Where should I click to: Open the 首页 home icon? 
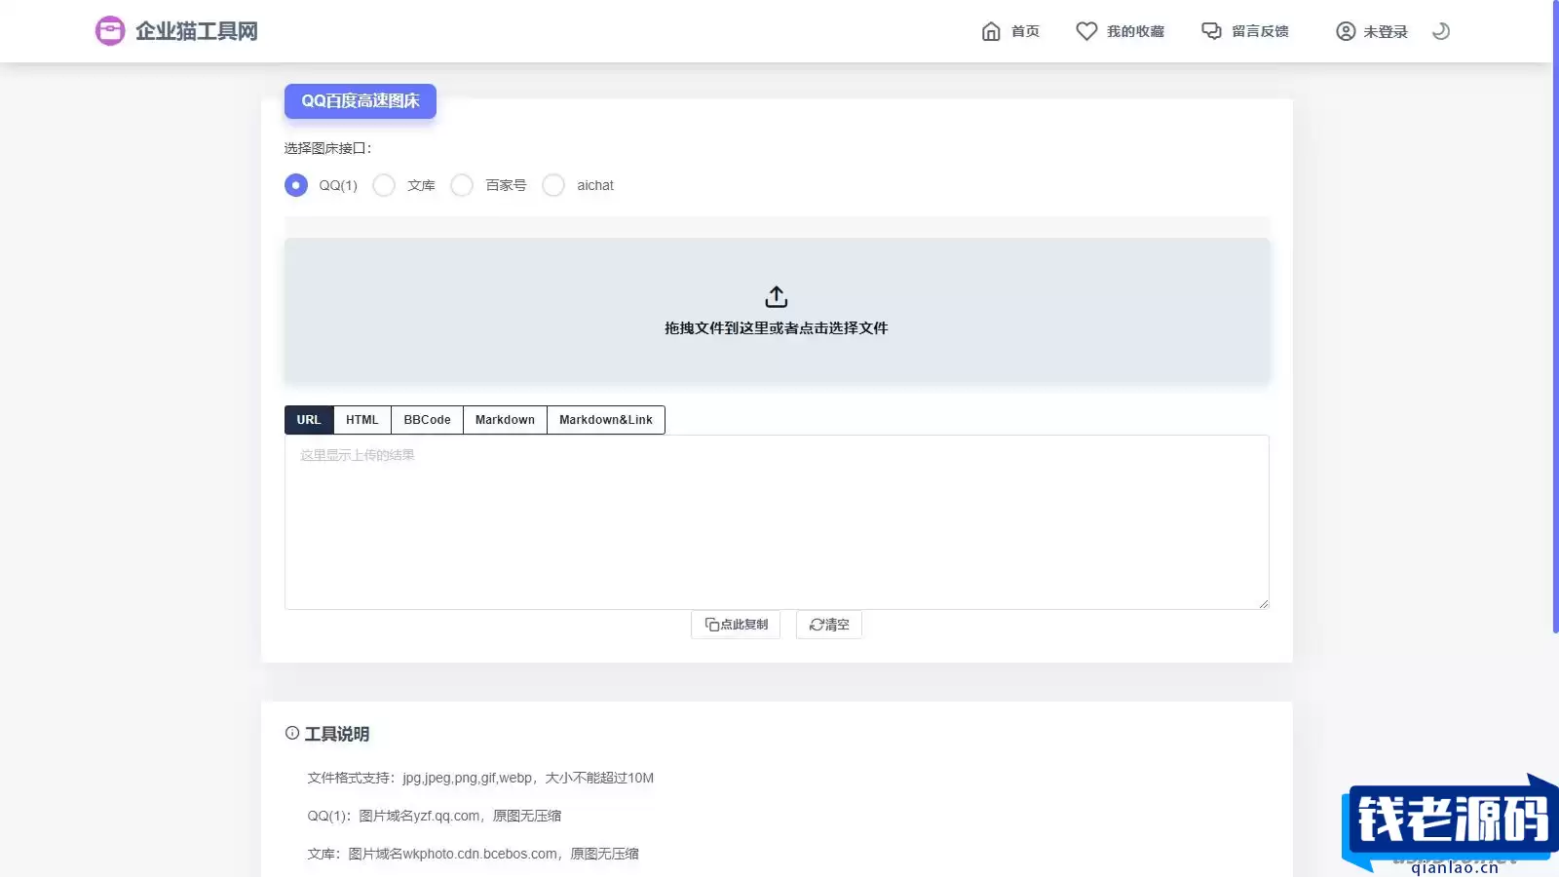coord(991,31)
